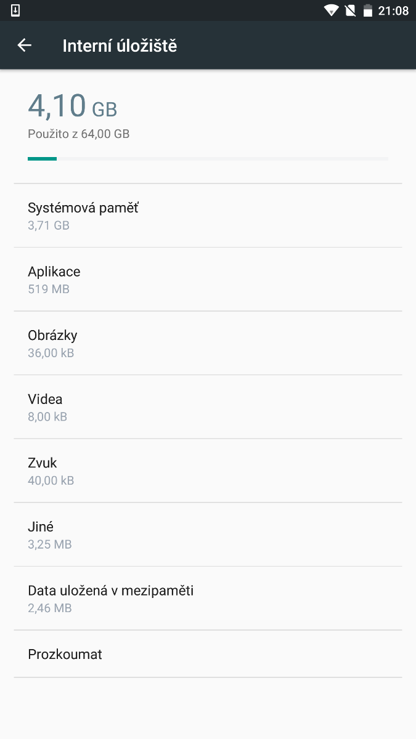Tap the Interní úložiště title
This screenshot has width=416, height=739.
click(120, 46)
